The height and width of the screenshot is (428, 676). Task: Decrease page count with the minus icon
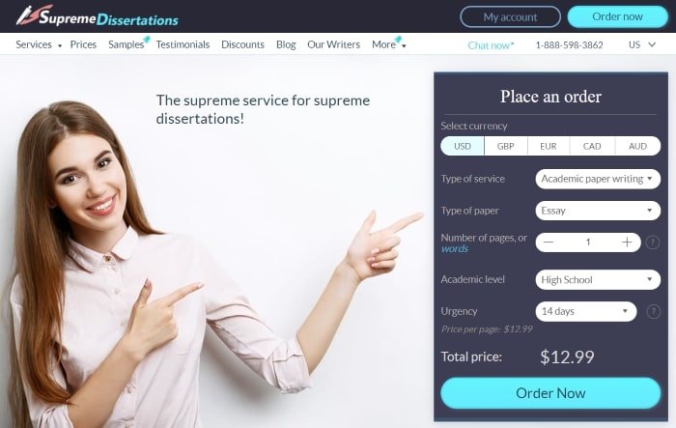point(549,243)
